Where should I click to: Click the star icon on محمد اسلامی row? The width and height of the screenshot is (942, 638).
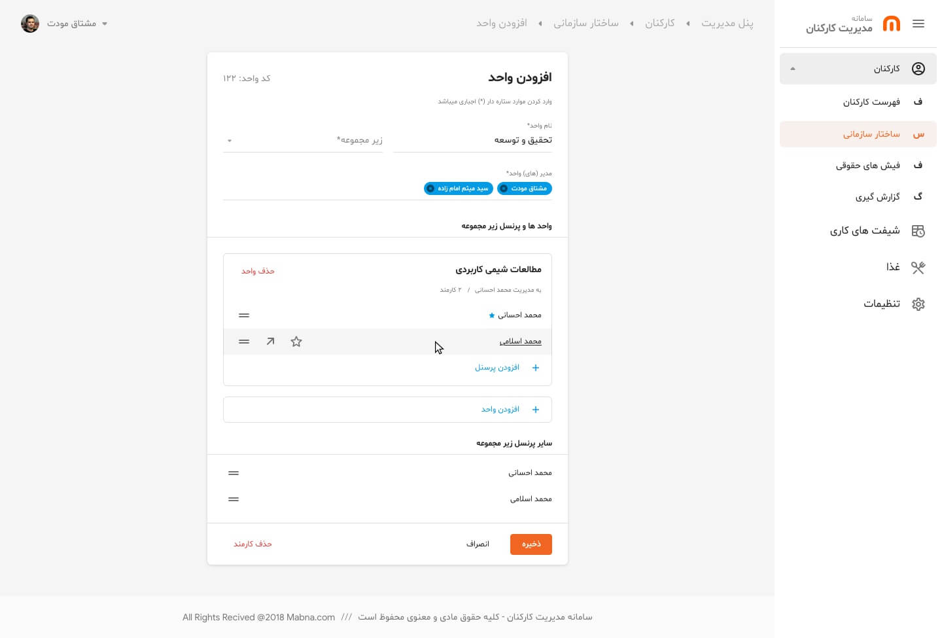pos(296,342)
